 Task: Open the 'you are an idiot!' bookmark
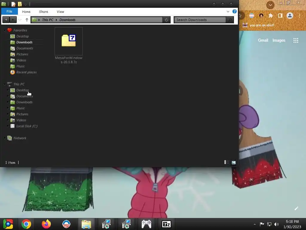pyautogui.click(x=258, y=25)
